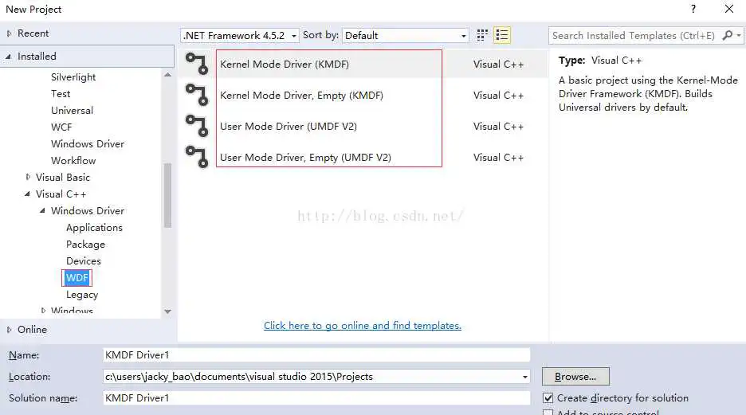The width and height of the screenshot is (746, 415).
Task: Click the project Name text field
Action: coord(316,355)
